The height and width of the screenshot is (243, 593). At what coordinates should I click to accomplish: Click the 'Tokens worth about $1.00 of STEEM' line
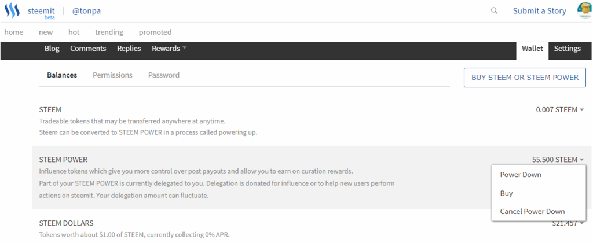pyautogui.click(x=134, y=235)
